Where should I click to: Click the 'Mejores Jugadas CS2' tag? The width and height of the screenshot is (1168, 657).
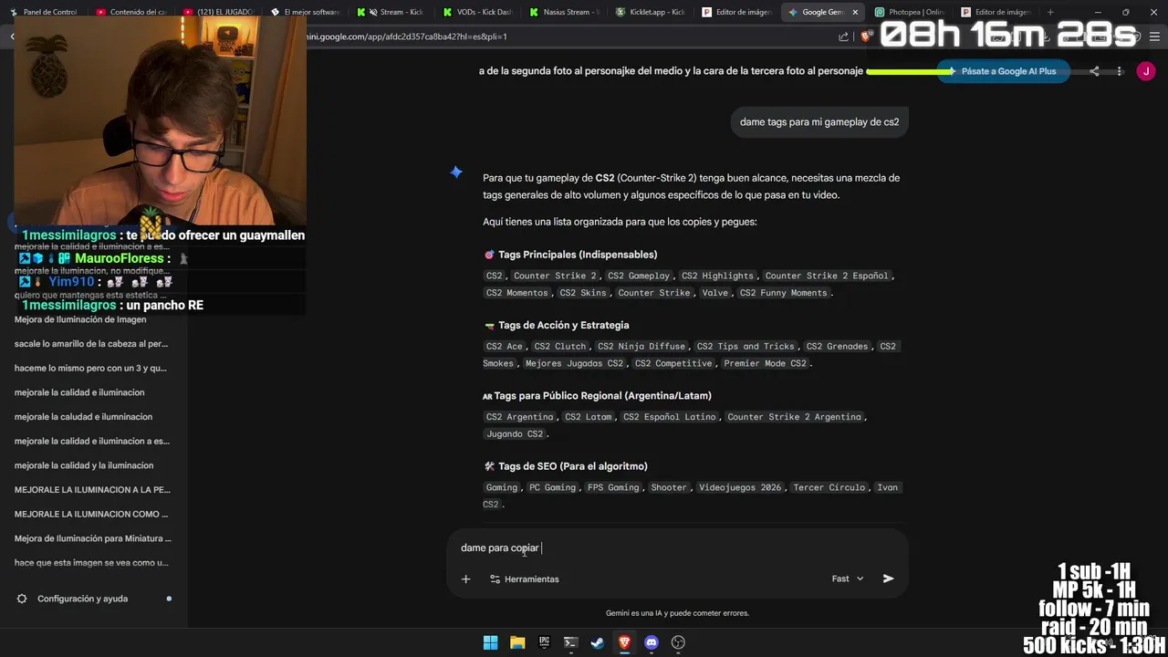tap(575, 363)
